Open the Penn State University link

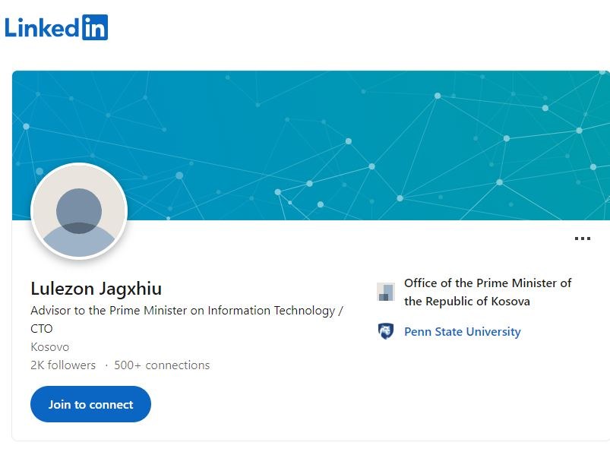(462, 332)
